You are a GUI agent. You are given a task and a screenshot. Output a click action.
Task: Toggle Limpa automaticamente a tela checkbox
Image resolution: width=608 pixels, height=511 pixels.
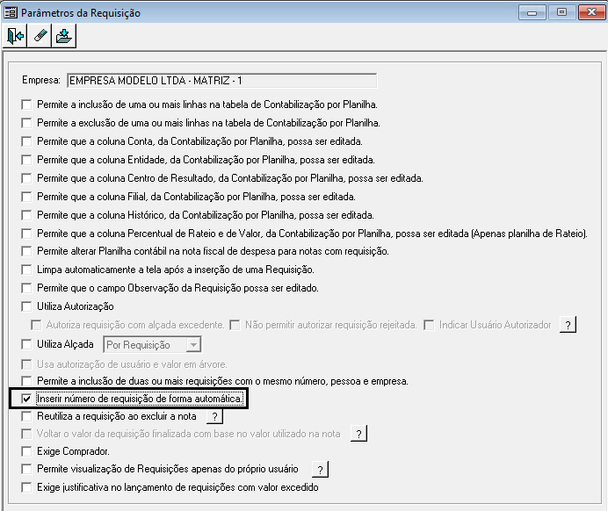(x=26, y=270)
